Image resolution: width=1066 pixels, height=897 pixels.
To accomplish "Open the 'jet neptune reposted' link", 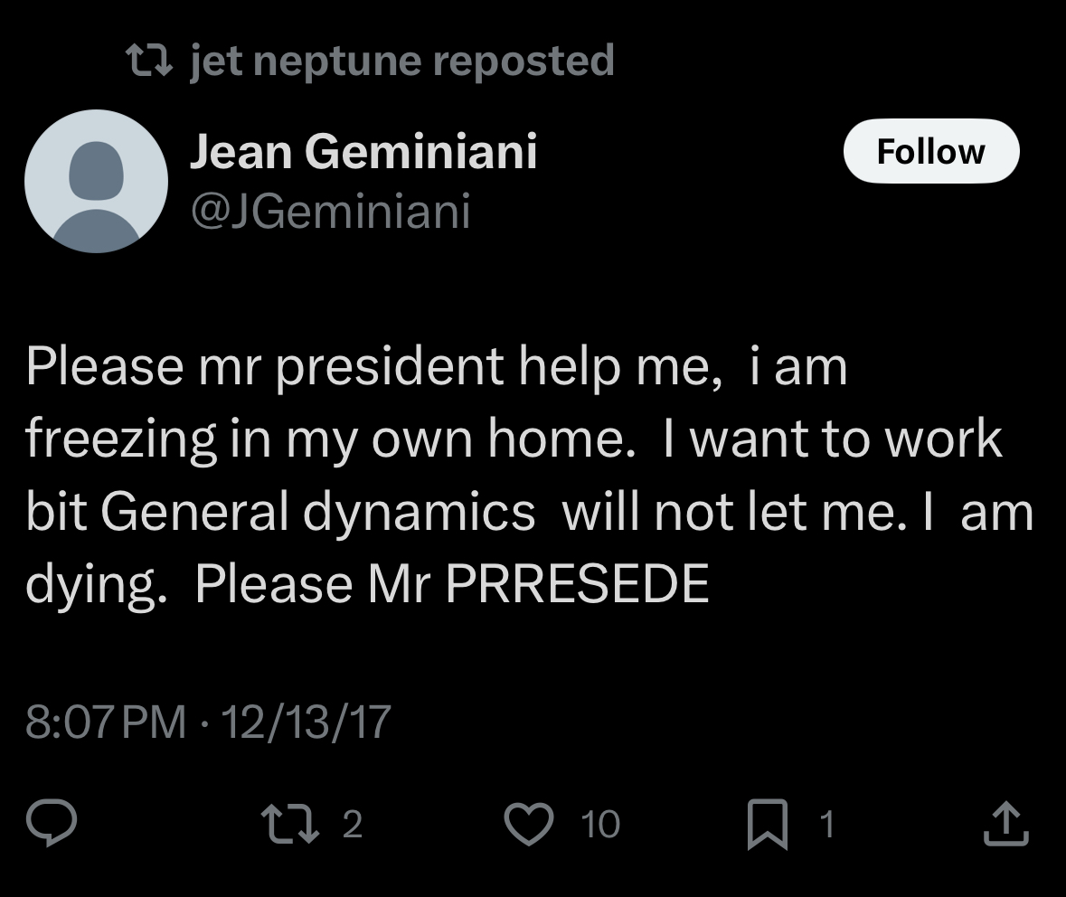I will point(402,61).
